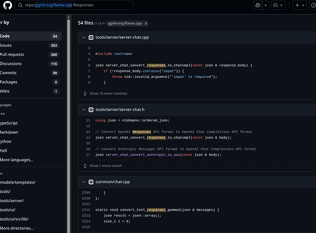Screen dimensions: 316x233
Task: Open the GitHub home logo
Action: (7, 5)
